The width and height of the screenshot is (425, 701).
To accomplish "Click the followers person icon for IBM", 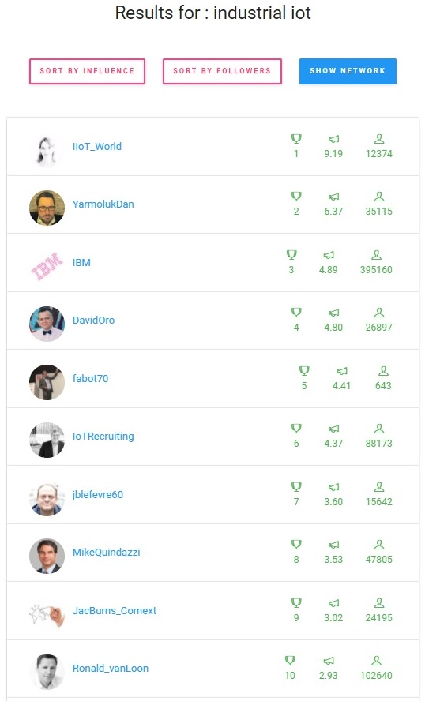I will [x=376, y=255].
